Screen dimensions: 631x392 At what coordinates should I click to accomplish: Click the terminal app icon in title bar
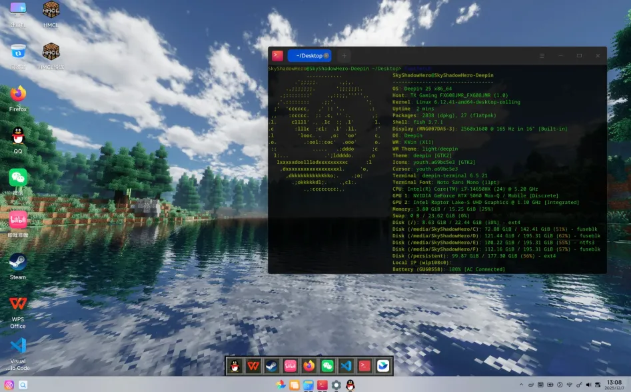(277, 56)
